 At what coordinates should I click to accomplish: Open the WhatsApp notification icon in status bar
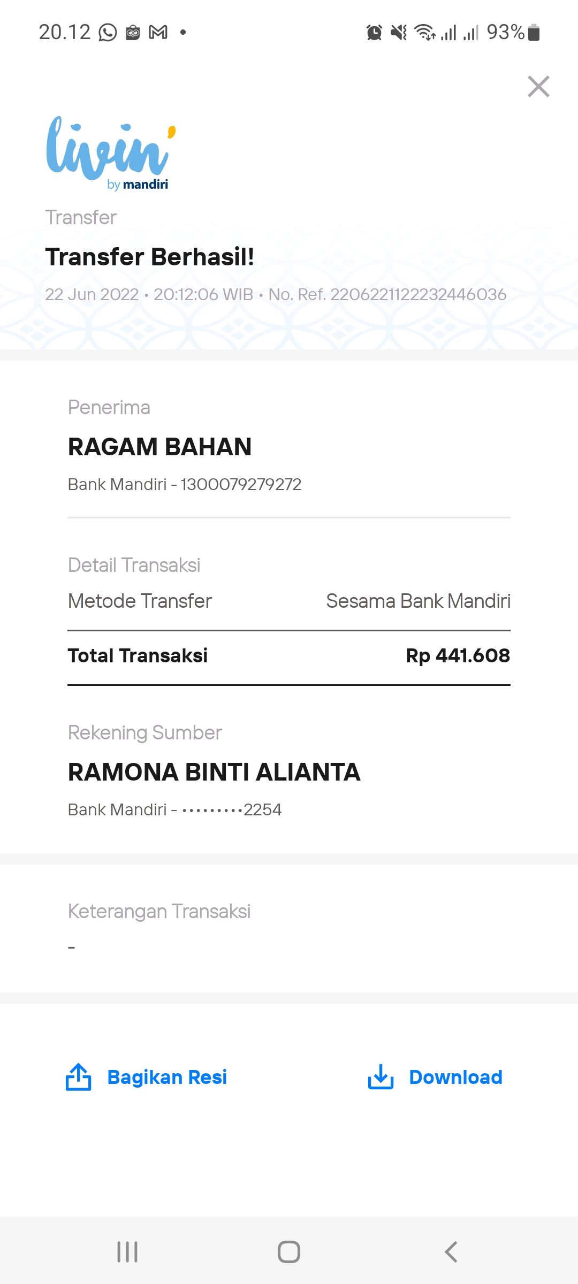[x=108, y=33]
